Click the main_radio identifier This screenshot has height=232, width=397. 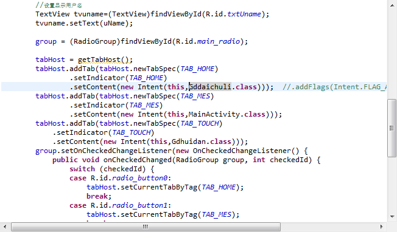click(218, 41)
